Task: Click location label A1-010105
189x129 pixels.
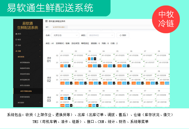Action: (122, 62)
